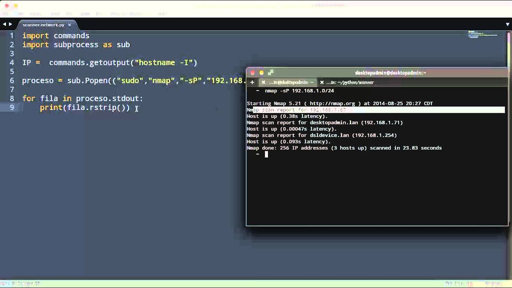Screen dimensions: 512x288
Task: Open the tab list dropdown arrow in editor
Action: pyautogui.click(x=507, y=24)
